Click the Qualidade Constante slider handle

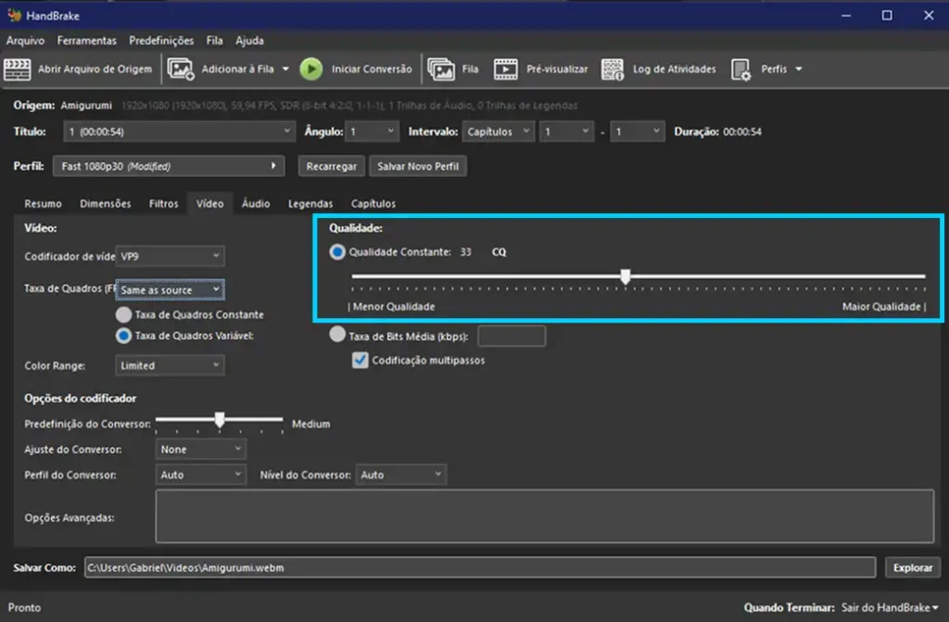(x=626, y=276)
